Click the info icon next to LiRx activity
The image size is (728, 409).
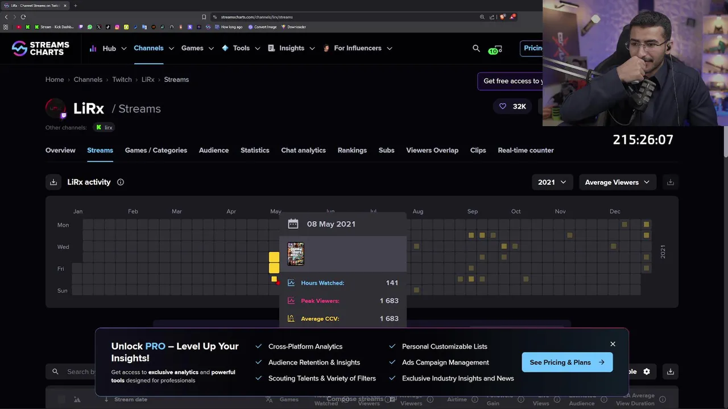[x=121, y=182]
